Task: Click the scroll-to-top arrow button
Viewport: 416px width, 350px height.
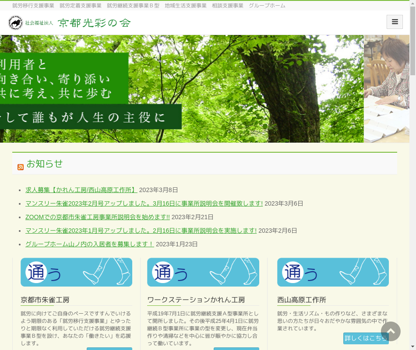Action: [x=391, y=332]
